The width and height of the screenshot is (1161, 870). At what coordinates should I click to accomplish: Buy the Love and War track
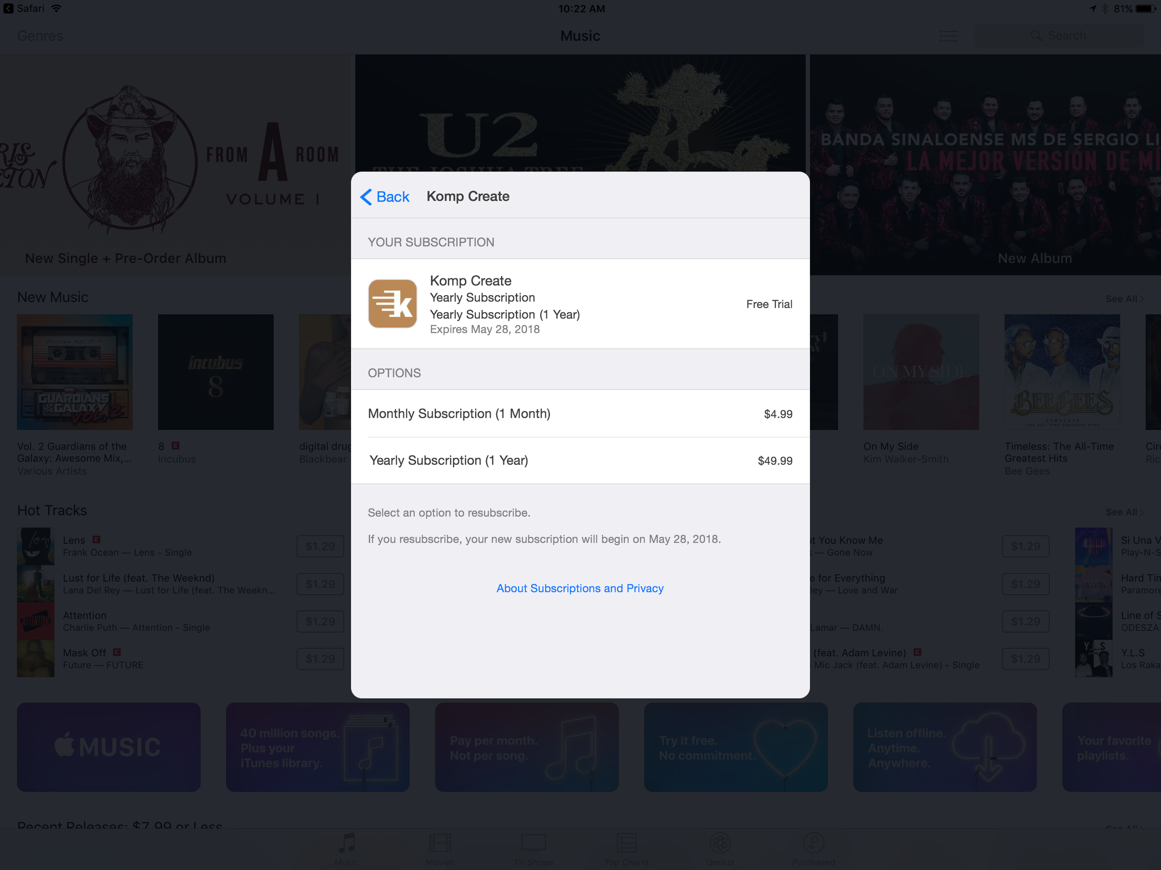click(1025, 584)
